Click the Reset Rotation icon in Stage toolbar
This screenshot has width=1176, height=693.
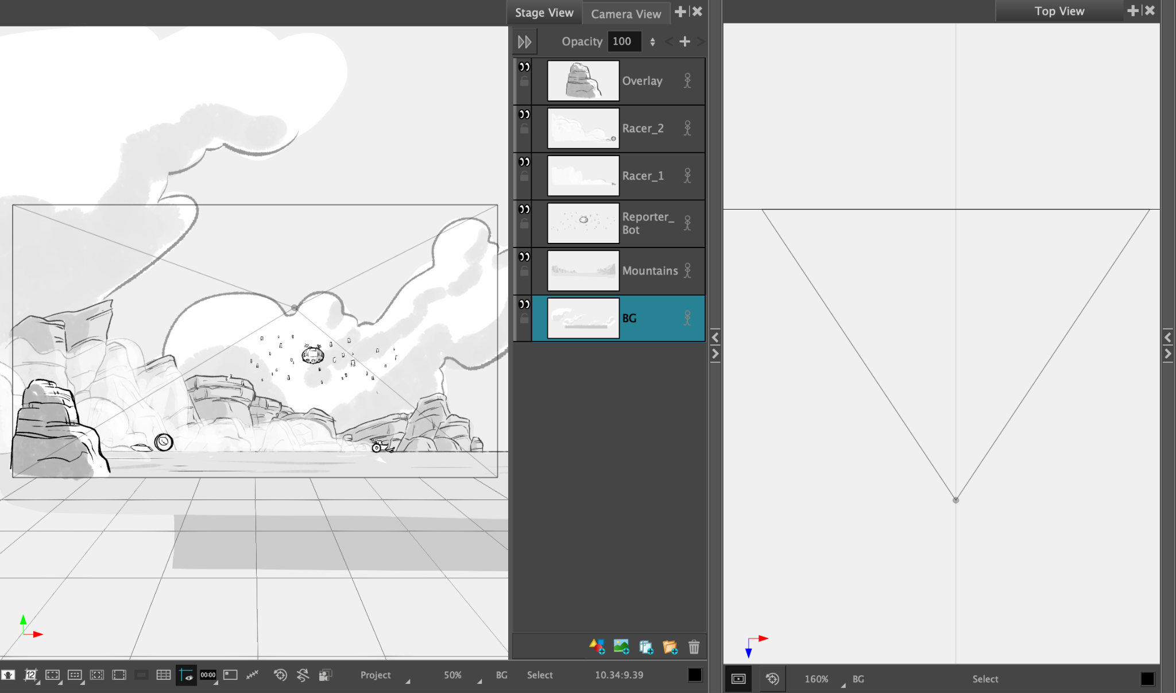pyautogui.click(x=303, y=675)
